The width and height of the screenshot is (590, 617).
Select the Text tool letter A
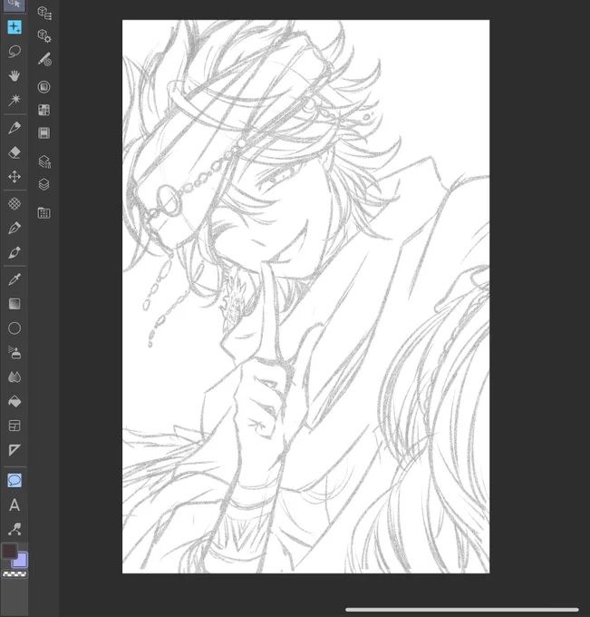click(x=15, y=504)
